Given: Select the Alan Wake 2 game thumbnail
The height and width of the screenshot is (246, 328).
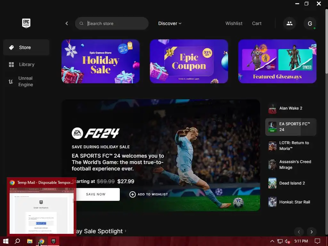Looking at the screenshot, I should 272,108.
